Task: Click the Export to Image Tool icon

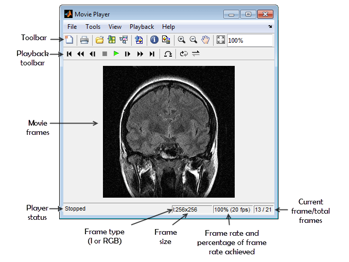Action: [139, 40]
